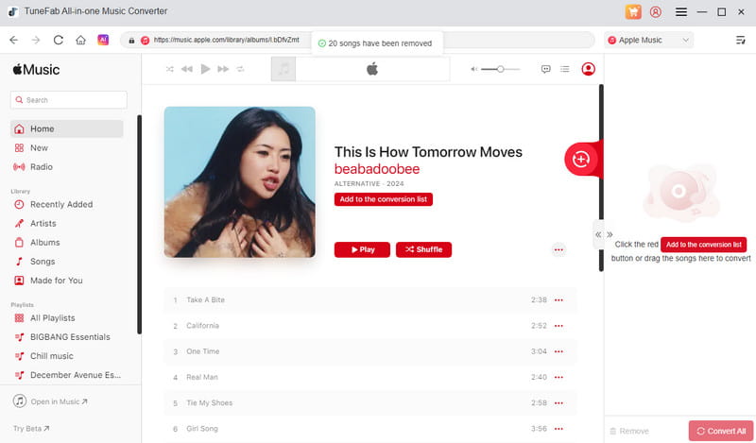
Task: Adjust the volume slider
Action: 501,69
